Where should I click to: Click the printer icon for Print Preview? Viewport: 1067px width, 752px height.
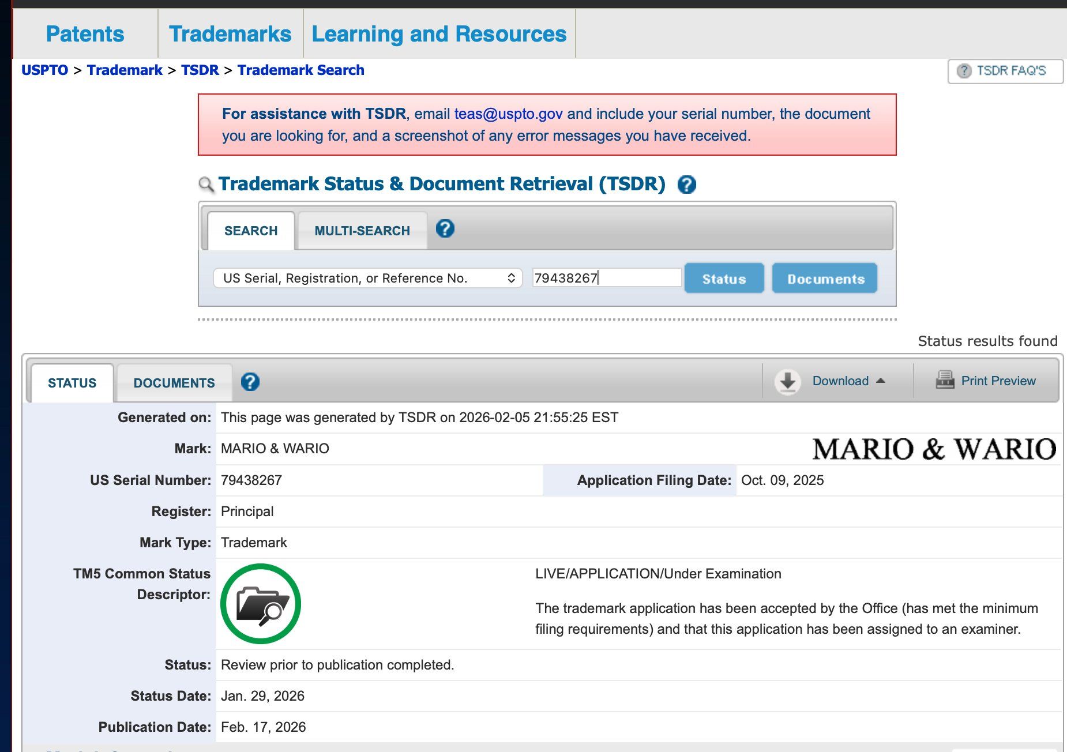point(945,381)
